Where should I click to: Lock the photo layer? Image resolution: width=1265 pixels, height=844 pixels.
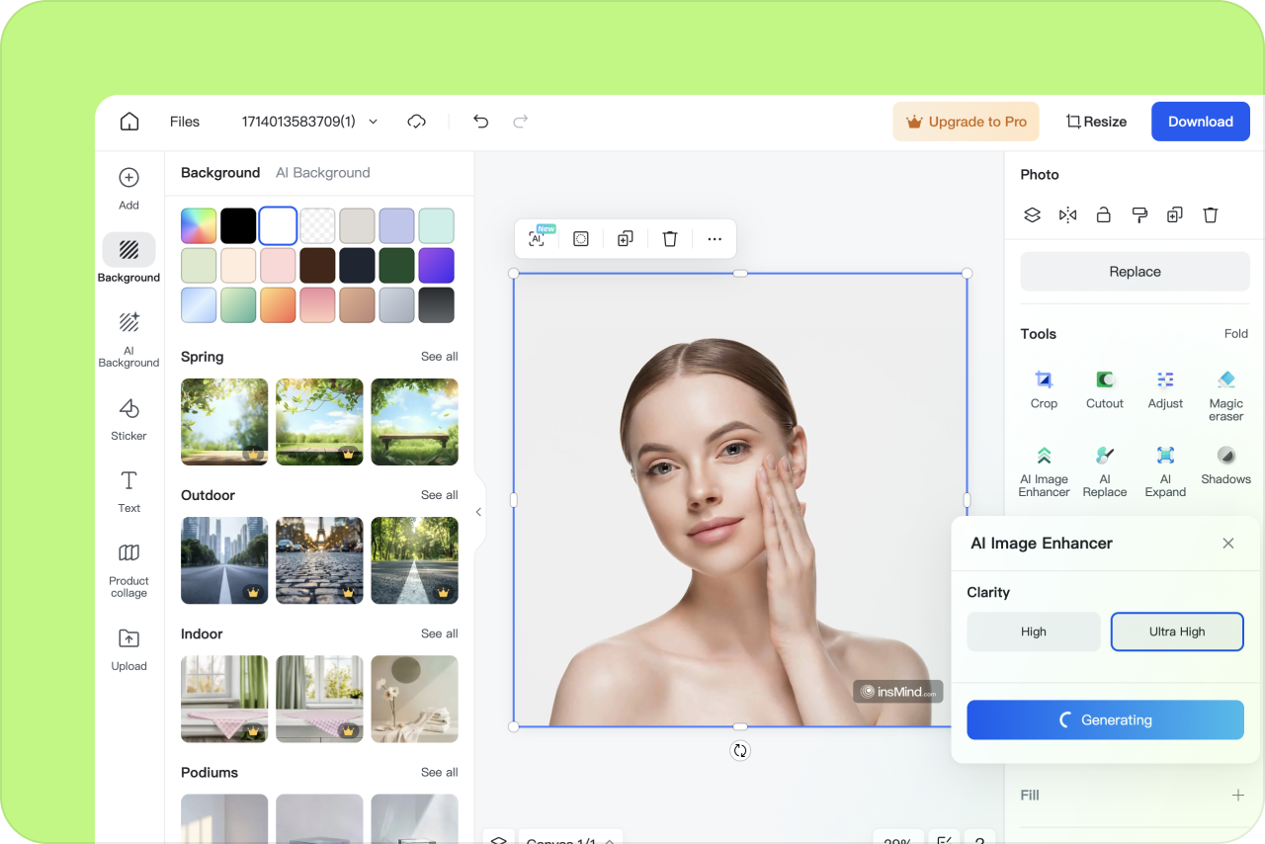1104,214
